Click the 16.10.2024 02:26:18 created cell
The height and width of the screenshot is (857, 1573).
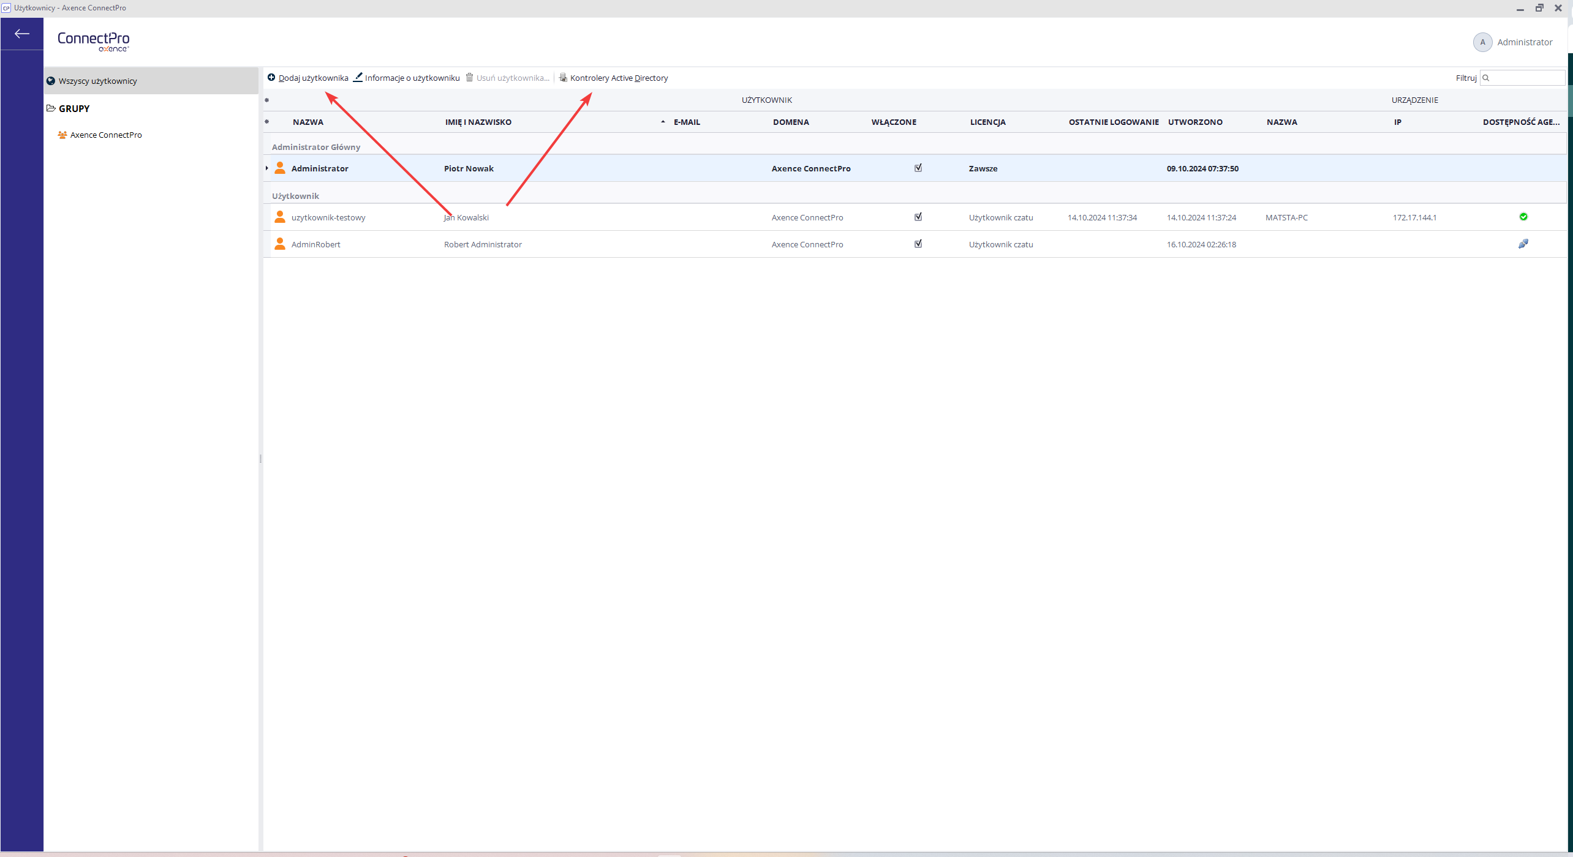tap(1201, 244)
